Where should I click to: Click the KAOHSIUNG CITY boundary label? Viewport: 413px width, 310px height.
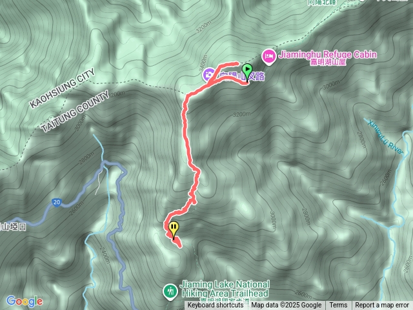[x=62, y=88]
